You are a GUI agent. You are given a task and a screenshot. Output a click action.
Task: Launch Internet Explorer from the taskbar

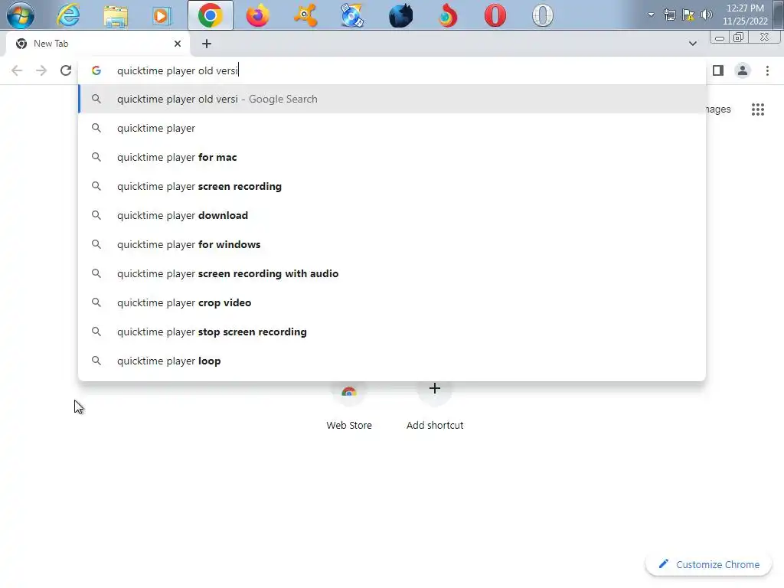tap(68, 15)
